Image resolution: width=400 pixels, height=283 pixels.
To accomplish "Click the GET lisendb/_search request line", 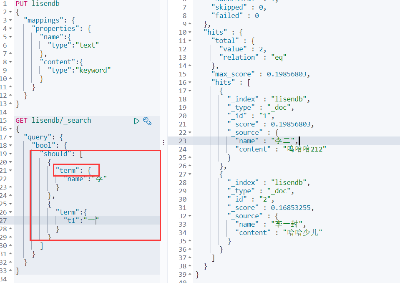I will (53, 121).
